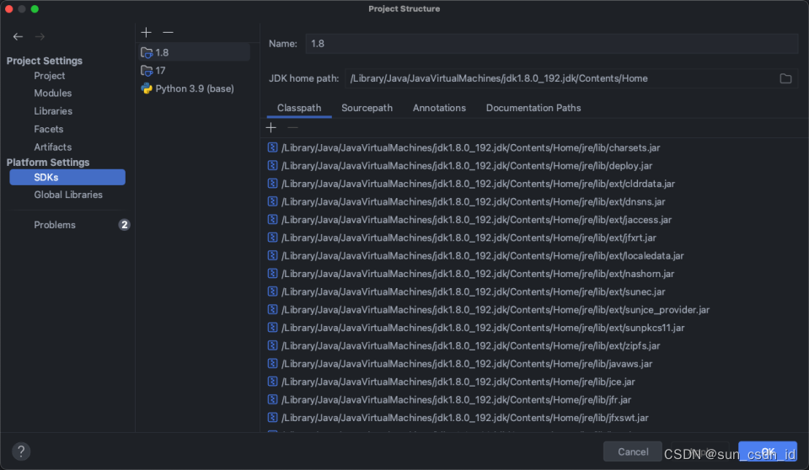809x470 pixels.
Task: Click the Python 3.9 (base) icon
Action: click(x=147, y=88)
